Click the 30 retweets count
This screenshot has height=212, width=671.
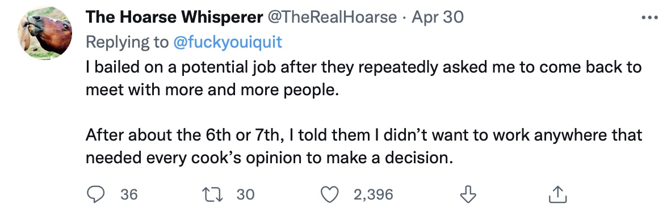click(246, 194)
